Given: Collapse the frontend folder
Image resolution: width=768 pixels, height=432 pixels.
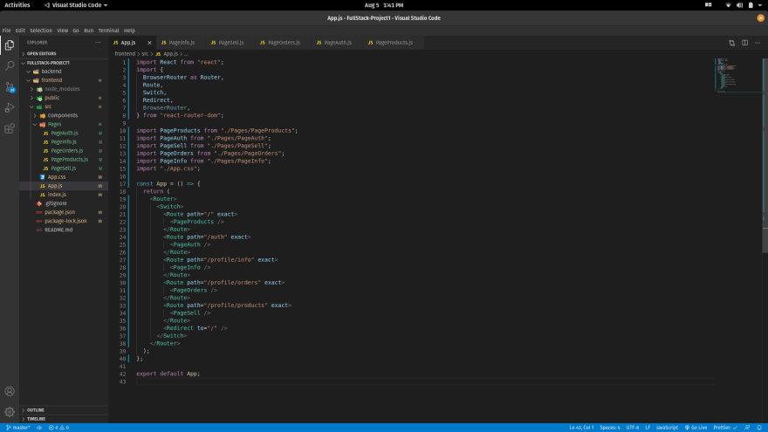Looking at the screenshot, I should coord(64,80).
